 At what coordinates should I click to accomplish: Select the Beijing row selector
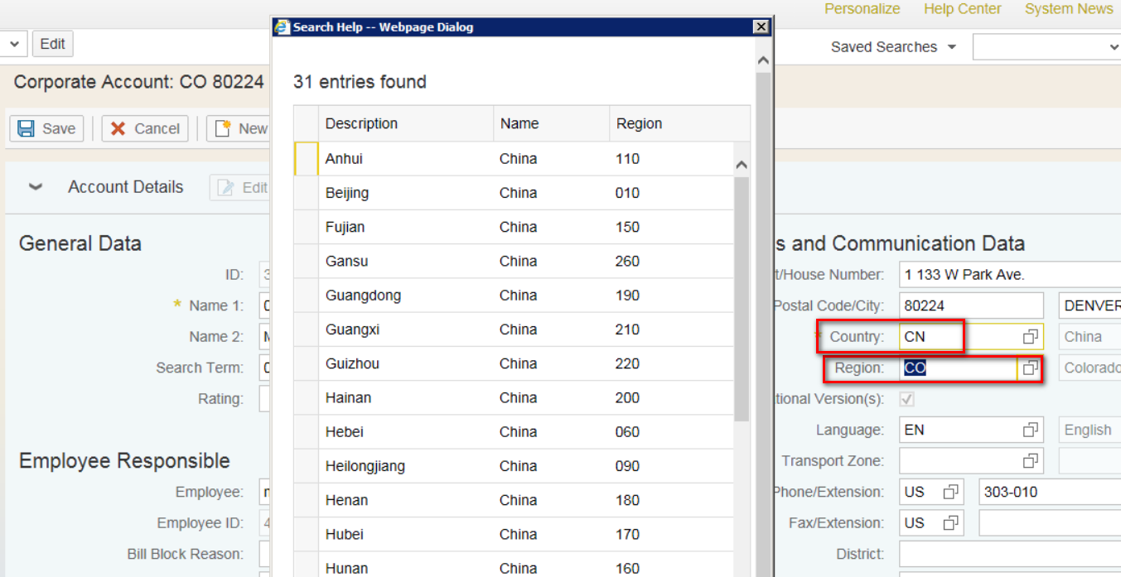tap(306, 193)
